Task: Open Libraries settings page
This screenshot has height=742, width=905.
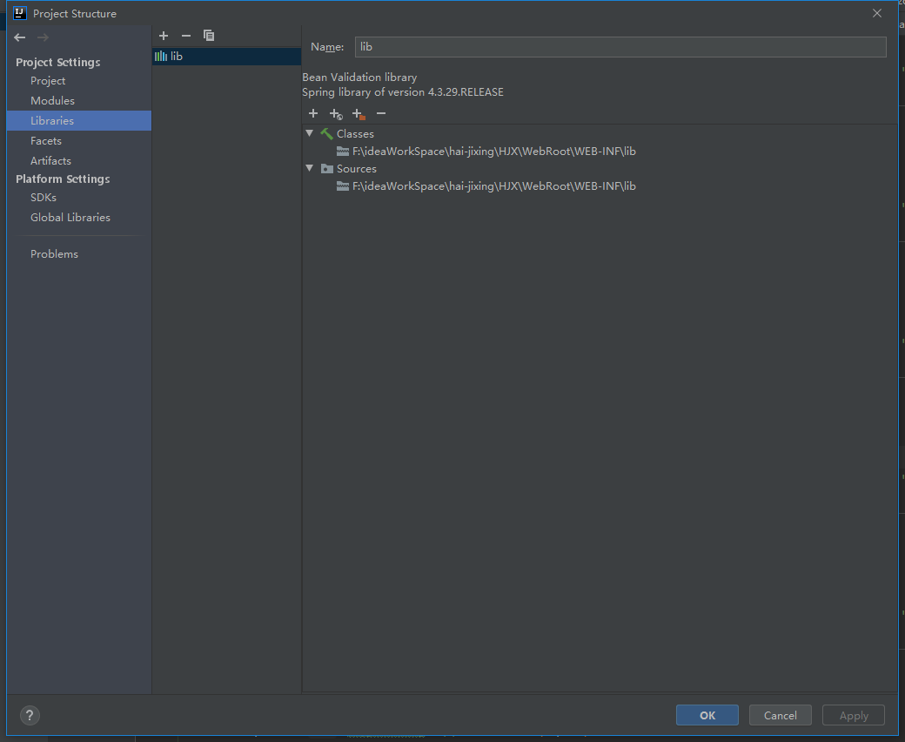Action: (x=78, y=121)
